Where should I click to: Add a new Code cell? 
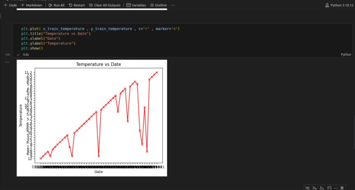point(11,5)
